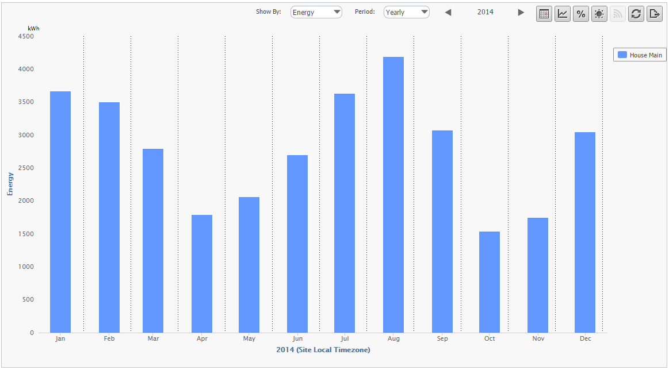Open the Period Yearly dropdown
Viewport: 669px width, 370px height.
coord(406,12)
